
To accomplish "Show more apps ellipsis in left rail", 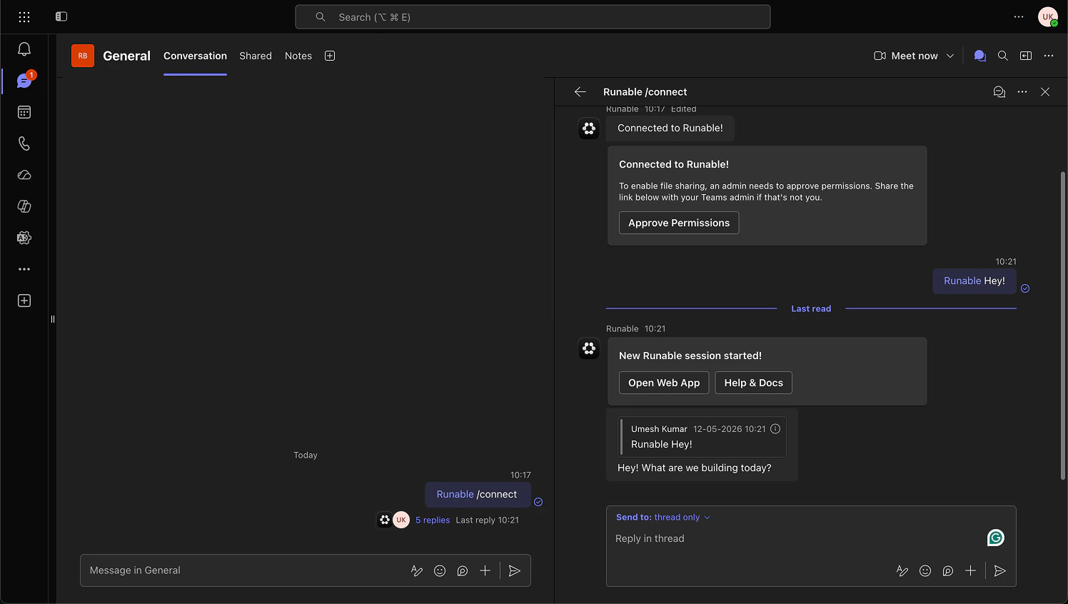I will coord(24,269).
